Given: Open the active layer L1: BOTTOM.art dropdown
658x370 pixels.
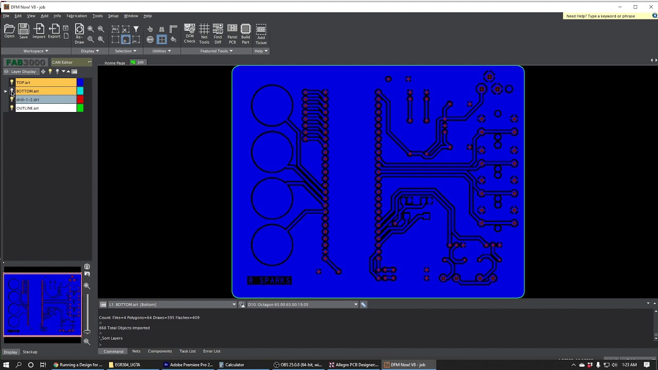Looking at the screenshot, I should 234,305.
